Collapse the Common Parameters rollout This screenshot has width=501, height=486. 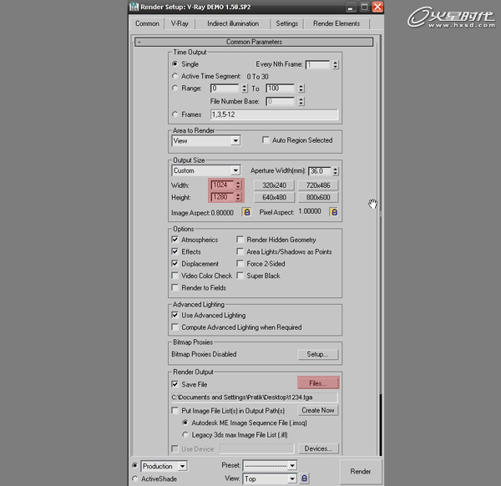click(x=254, y=42)
